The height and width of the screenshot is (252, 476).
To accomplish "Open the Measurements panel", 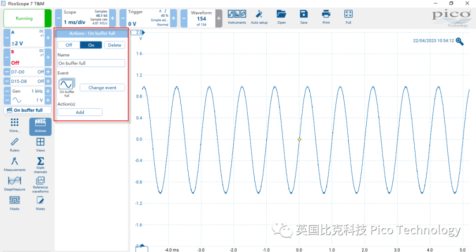I will [x=15, y=164].
